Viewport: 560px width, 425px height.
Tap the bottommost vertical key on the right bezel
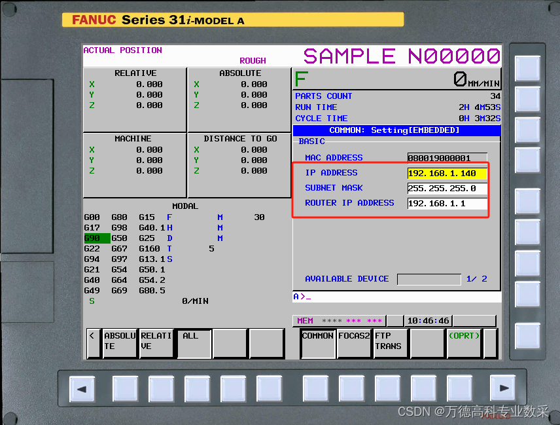coord(527,335)
